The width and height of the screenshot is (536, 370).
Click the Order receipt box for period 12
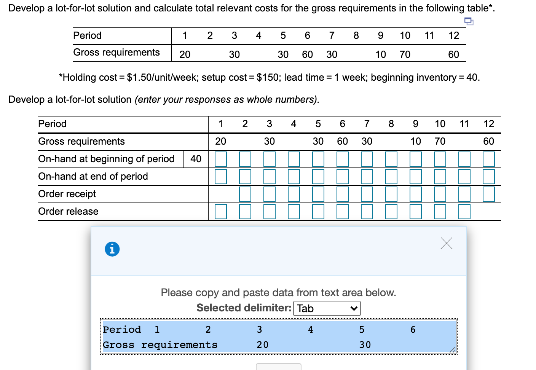(489, 194)
